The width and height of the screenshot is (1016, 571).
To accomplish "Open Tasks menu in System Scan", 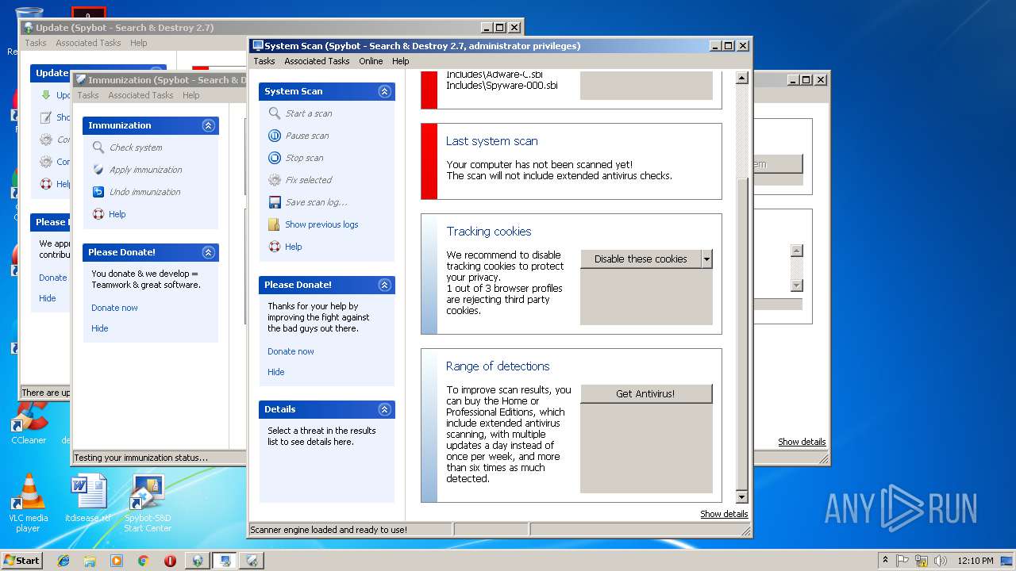I will click(264, 61).
